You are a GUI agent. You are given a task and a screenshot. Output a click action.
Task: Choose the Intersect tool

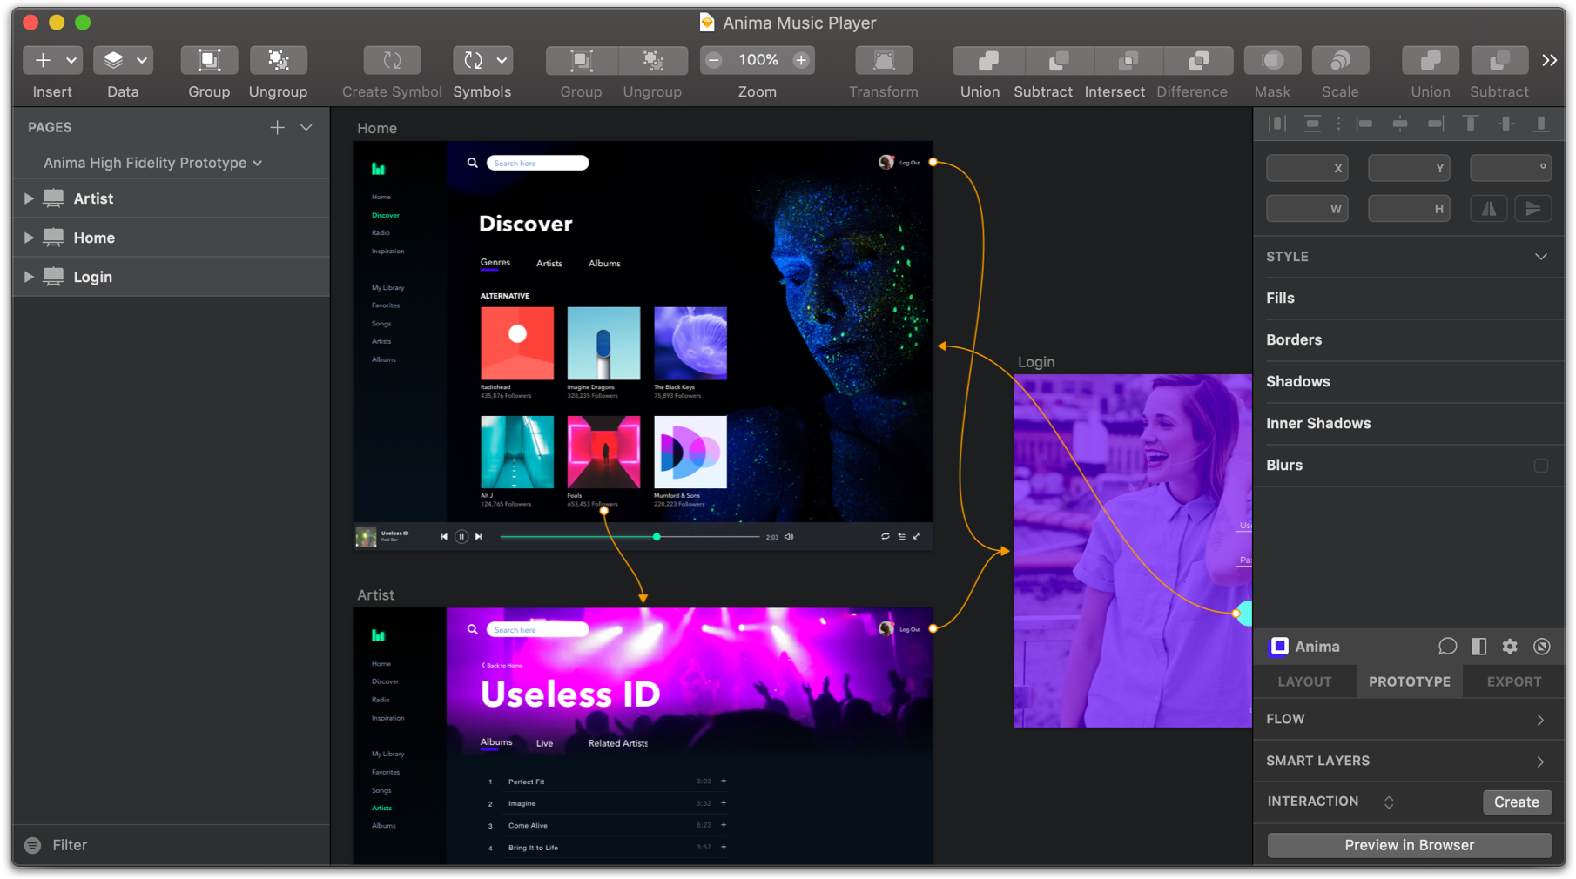pos(1128,60)
